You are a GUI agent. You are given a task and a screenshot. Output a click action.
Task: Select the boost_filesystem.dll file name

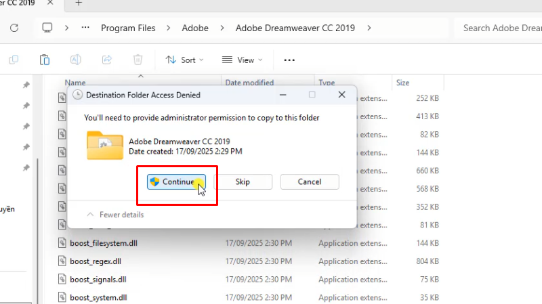pyautogui.click(x=104, y=243)
